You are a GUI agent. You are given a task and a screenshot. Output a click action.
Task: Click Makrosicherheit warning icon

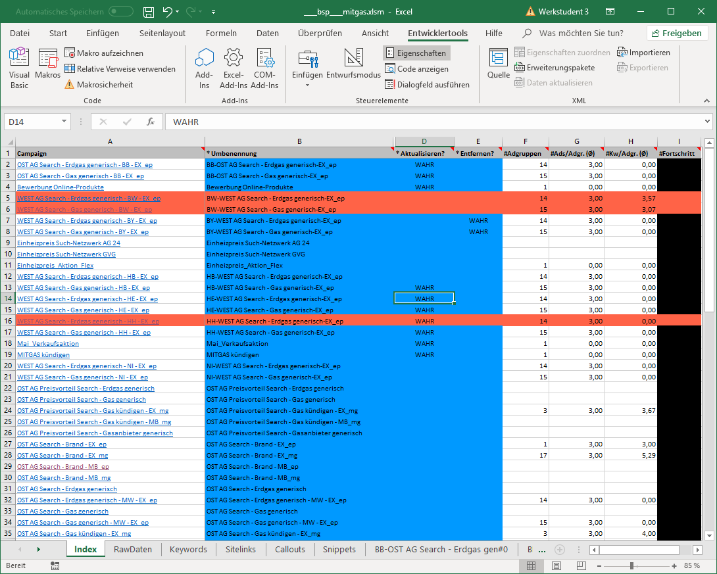[x=70, y=85]
